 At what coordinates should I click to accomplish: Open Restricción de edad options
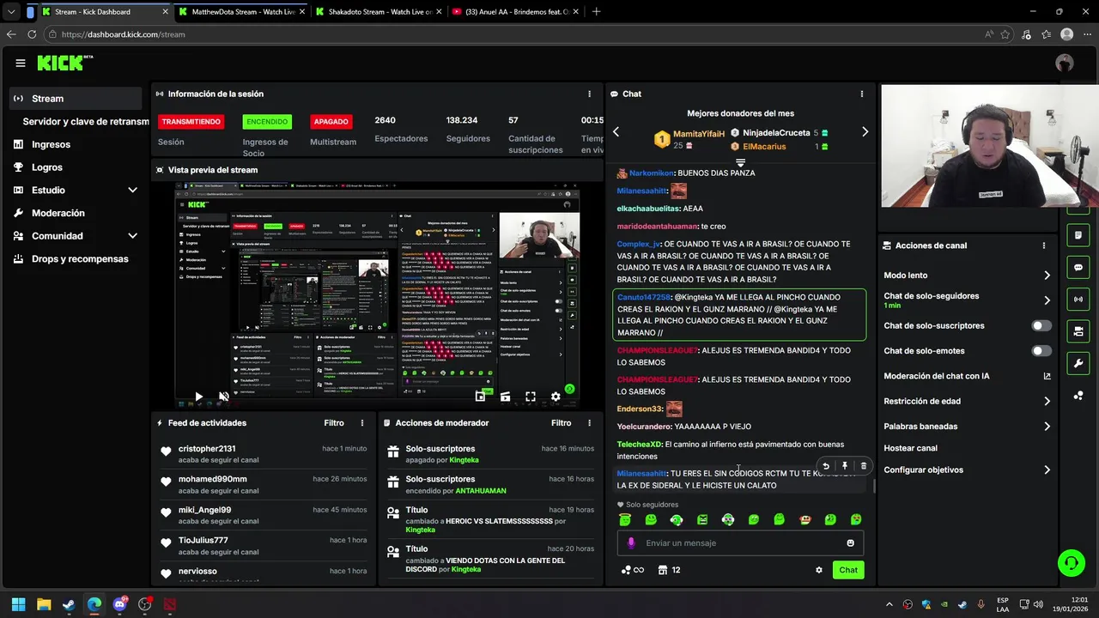coord(967,401)
